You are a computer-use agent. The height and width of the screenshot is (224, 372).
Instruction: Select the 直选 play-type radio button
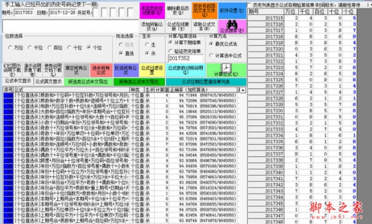coord(126,53)
